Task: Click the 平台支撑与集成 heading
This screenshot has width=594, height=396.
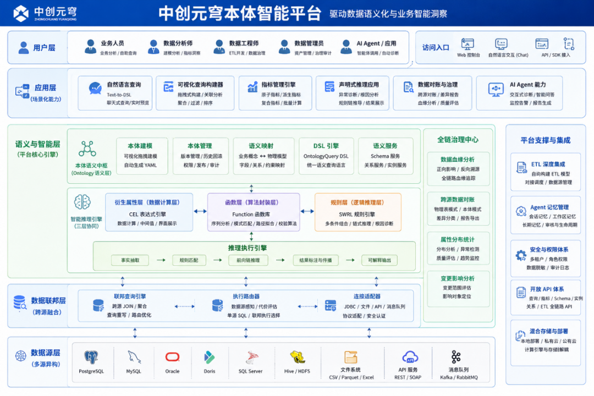Action: coord(545,141)
